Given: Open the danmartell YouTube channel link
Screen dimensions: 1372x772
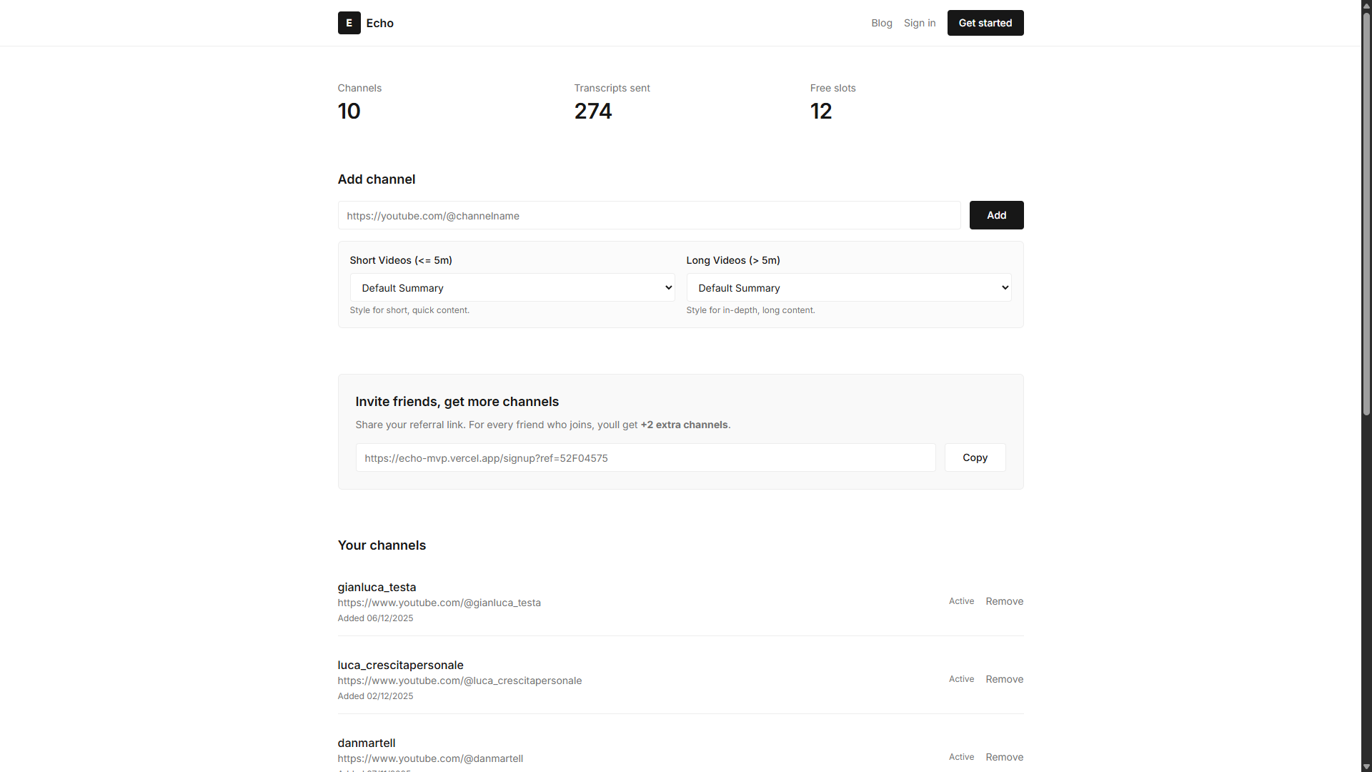Looking at the screenshot, I should (x=429, y=758).
